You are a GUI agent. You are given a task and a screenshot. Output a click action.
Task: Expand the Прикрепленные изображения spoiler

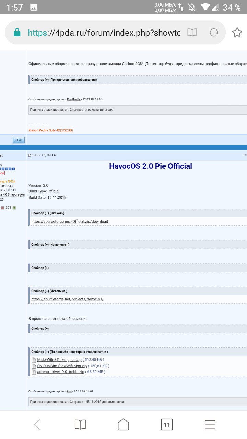point(137,80)
